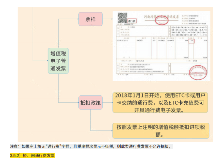This screenshot has width=220, height=162.
Task: Click the yellow box 按照发票上注明的增值税额抵扣进项税额
Action: pyautogui.click(x=161, y=131)
